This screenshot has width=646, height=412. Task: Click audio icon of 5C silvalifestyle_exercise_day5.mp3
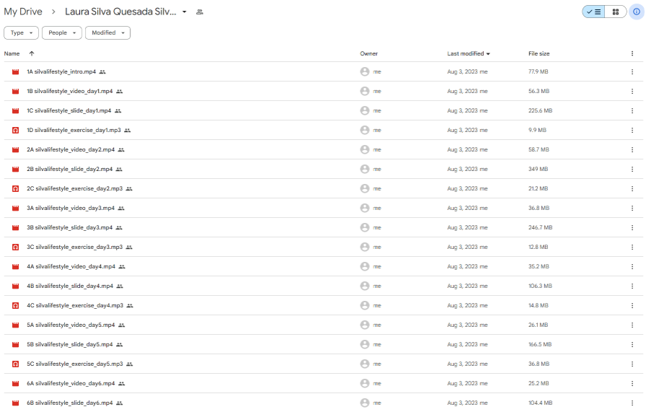point(15,364)
